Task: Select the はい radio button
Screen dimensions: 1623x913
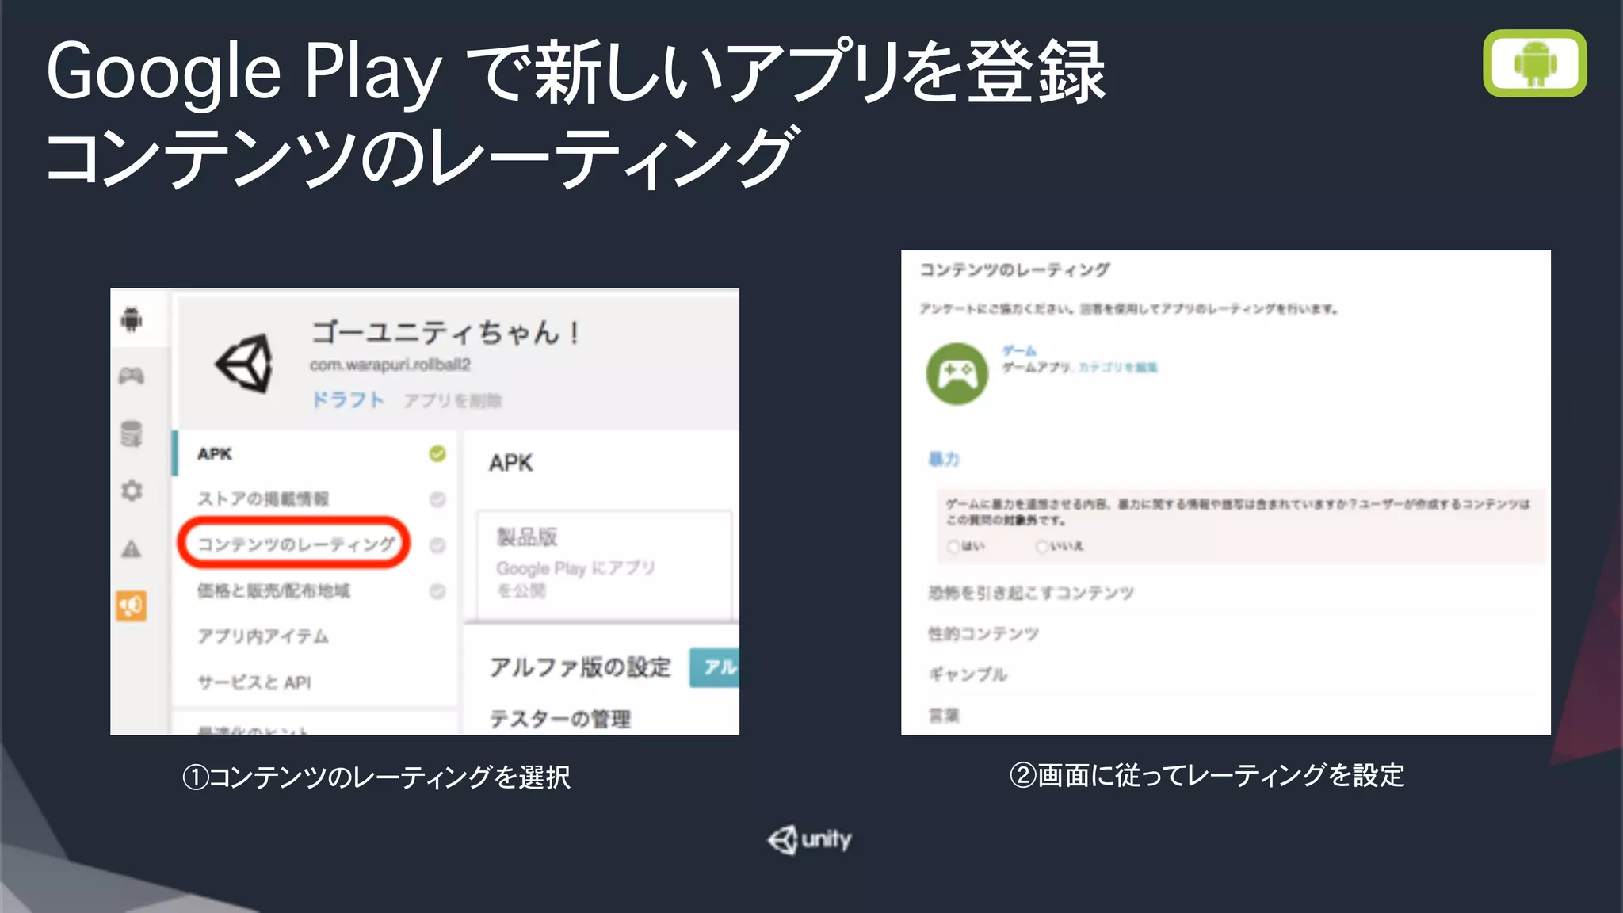Action: click(953, 546)
